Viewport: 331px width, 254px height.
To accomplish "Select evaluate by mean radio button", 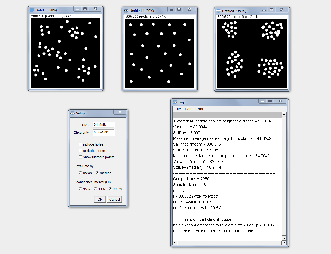I will click(x=80, y=173).
